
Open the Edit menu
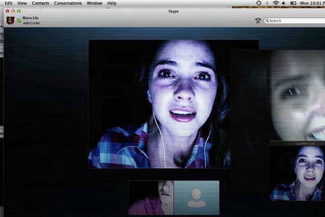[9, 3]
